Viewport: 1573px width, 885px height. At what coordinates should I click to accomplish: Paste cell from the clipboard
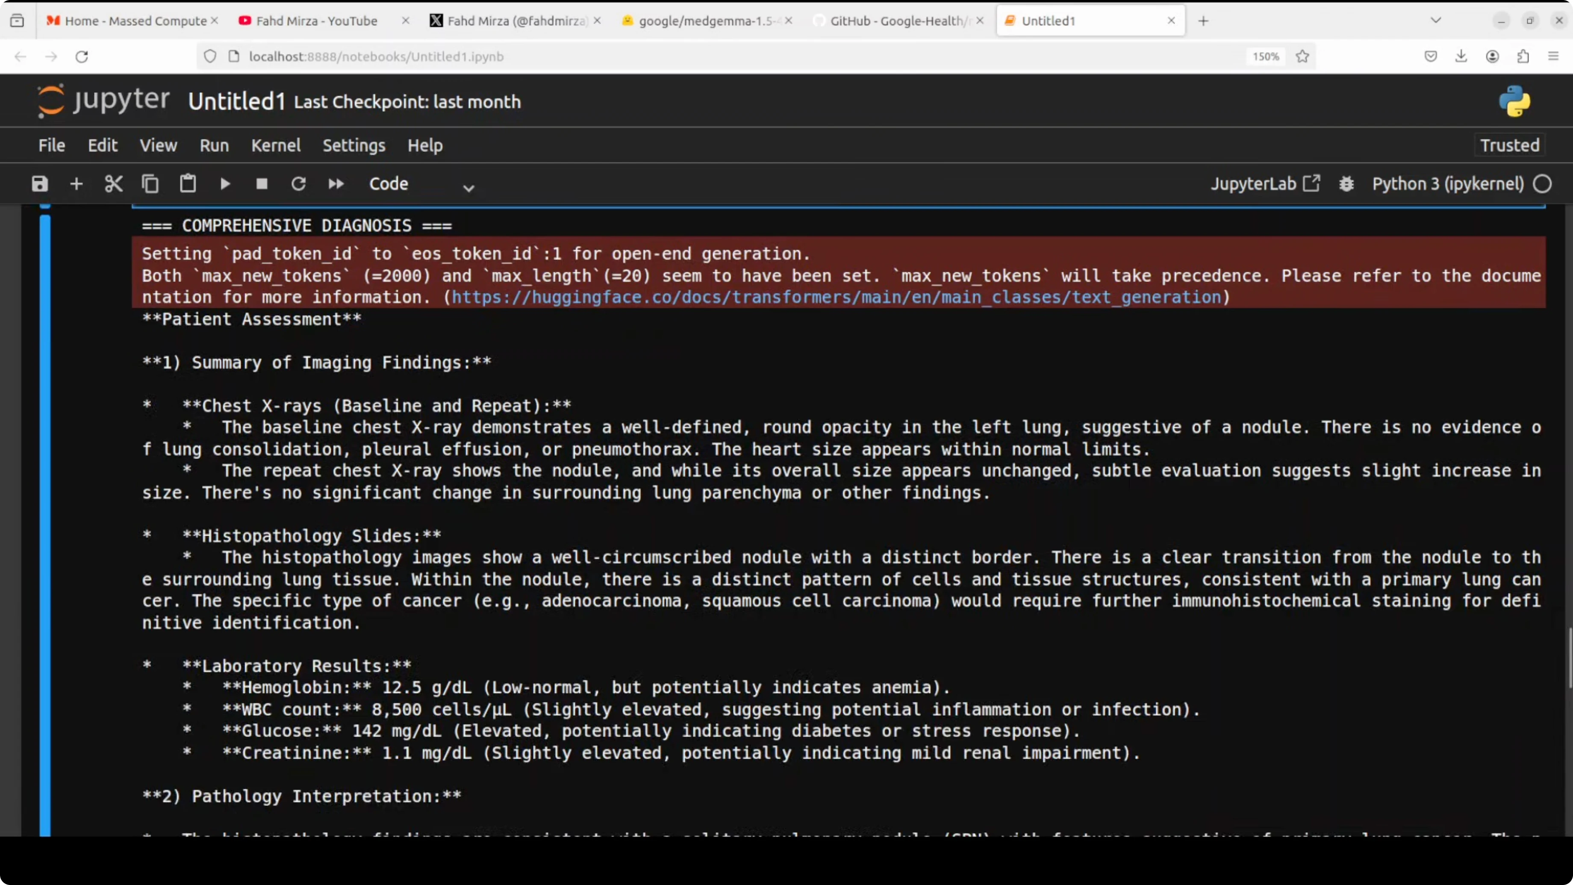188,184
